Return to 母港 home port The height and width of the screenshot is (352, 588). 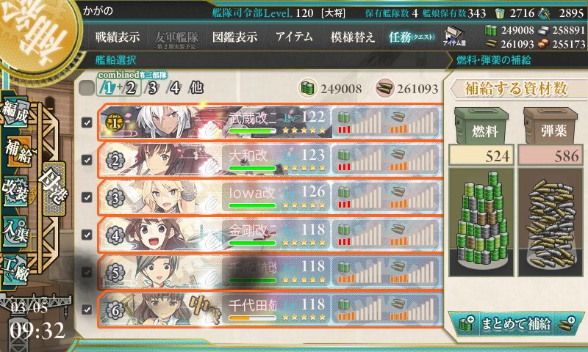coord(54,188)
